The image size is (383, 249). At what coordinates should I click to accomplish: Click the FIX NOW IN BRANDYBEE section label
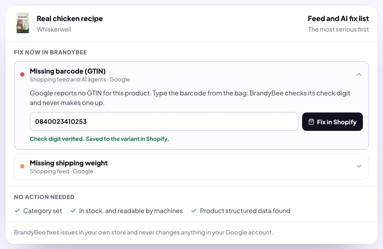point(50,52)
